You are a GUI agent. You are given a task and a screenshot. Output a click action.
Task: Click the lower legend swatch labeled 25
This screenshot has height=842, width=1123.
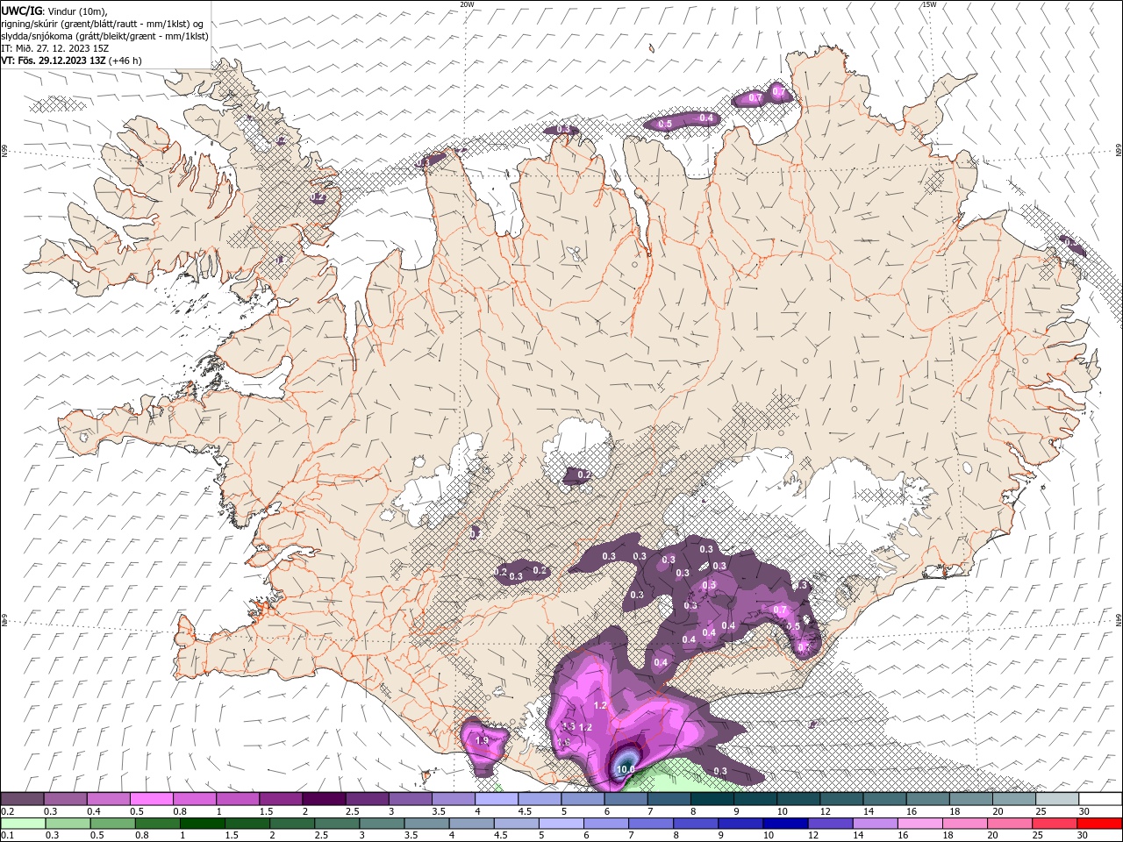(1055, 824)
